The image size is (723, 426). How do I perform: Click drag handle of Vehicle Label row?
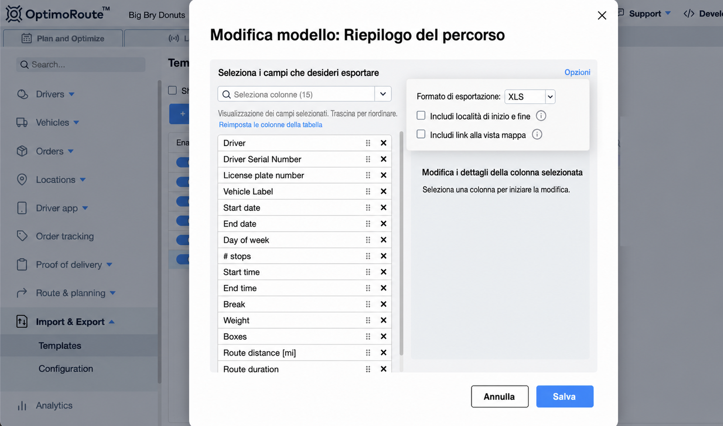coord(368,192)
